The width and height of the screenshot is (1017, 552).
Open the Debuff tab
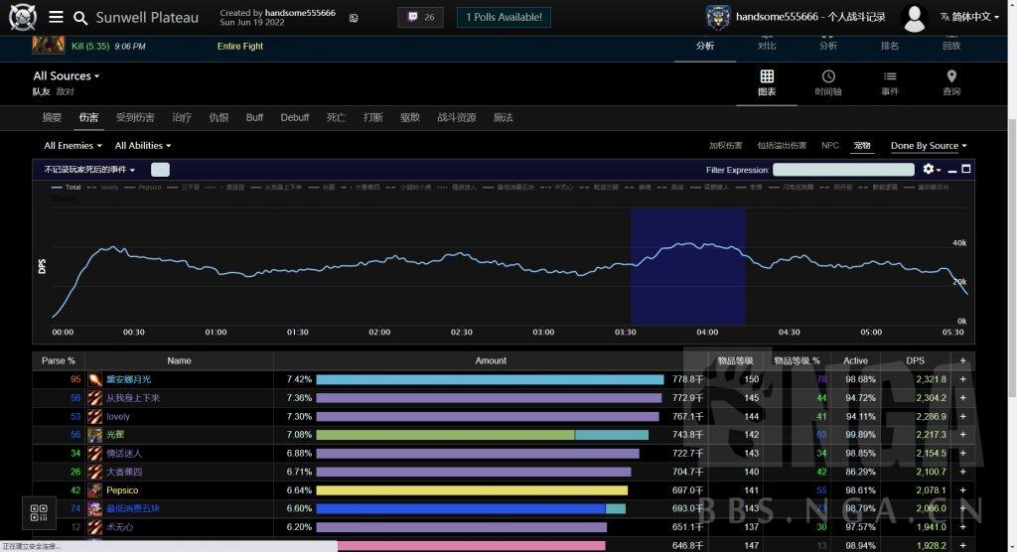[294, 117]
